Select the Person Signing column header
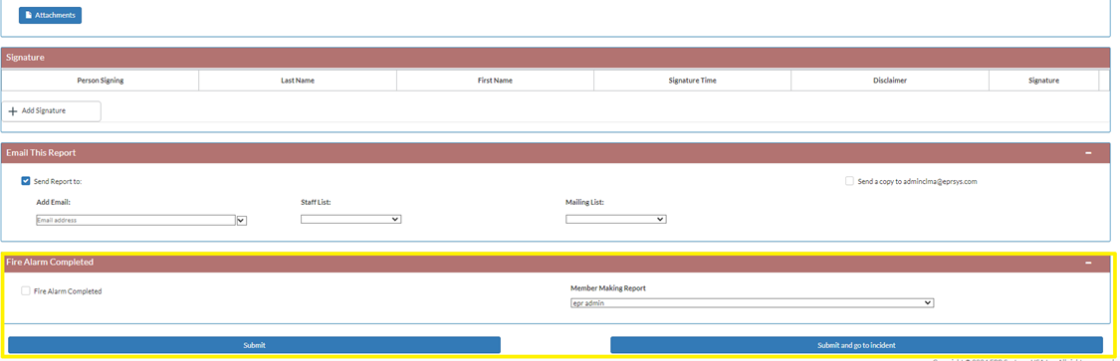Screen dimensions: 1120x361 (x=100, y=81)
